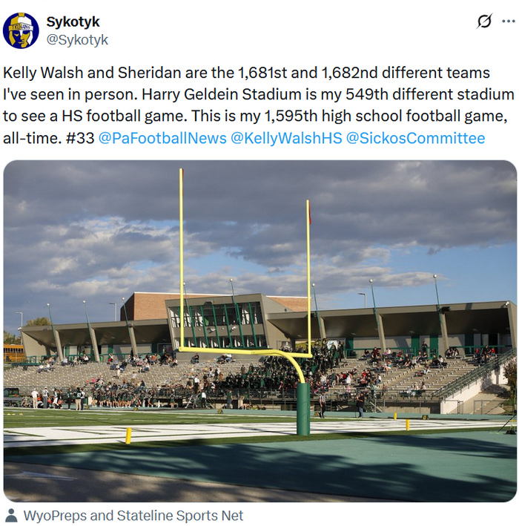This screenshot has height=526, width=519.
Task: Click the Grok slashed-circle icon
Action: pyautogui.click(x=484, y=22)
